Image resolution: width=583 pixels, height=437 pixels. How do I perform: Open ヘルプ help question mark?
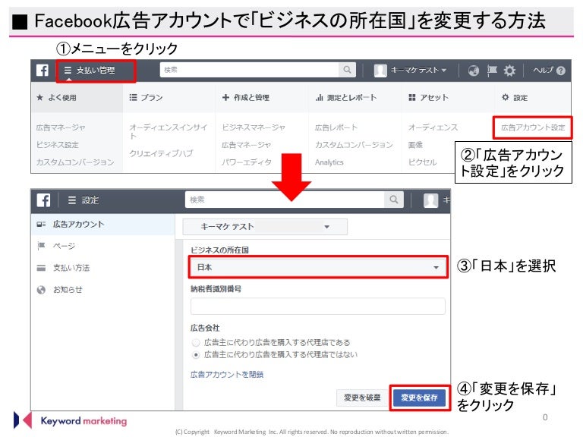[548, 71]
